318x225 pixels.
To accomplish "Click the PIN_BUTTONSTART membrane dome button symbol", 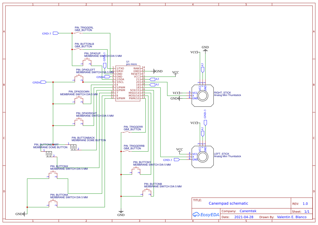I will (x=48, y=154).
